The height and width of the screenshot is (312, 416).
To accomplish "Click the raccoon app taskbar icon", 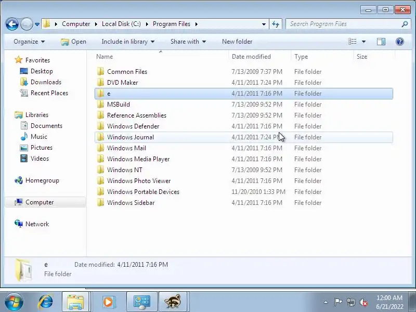I will coord(173,302).
